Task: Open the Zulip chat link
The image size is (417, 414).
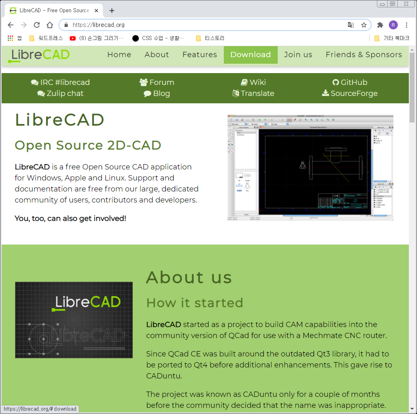Action: tap(60, 93)
